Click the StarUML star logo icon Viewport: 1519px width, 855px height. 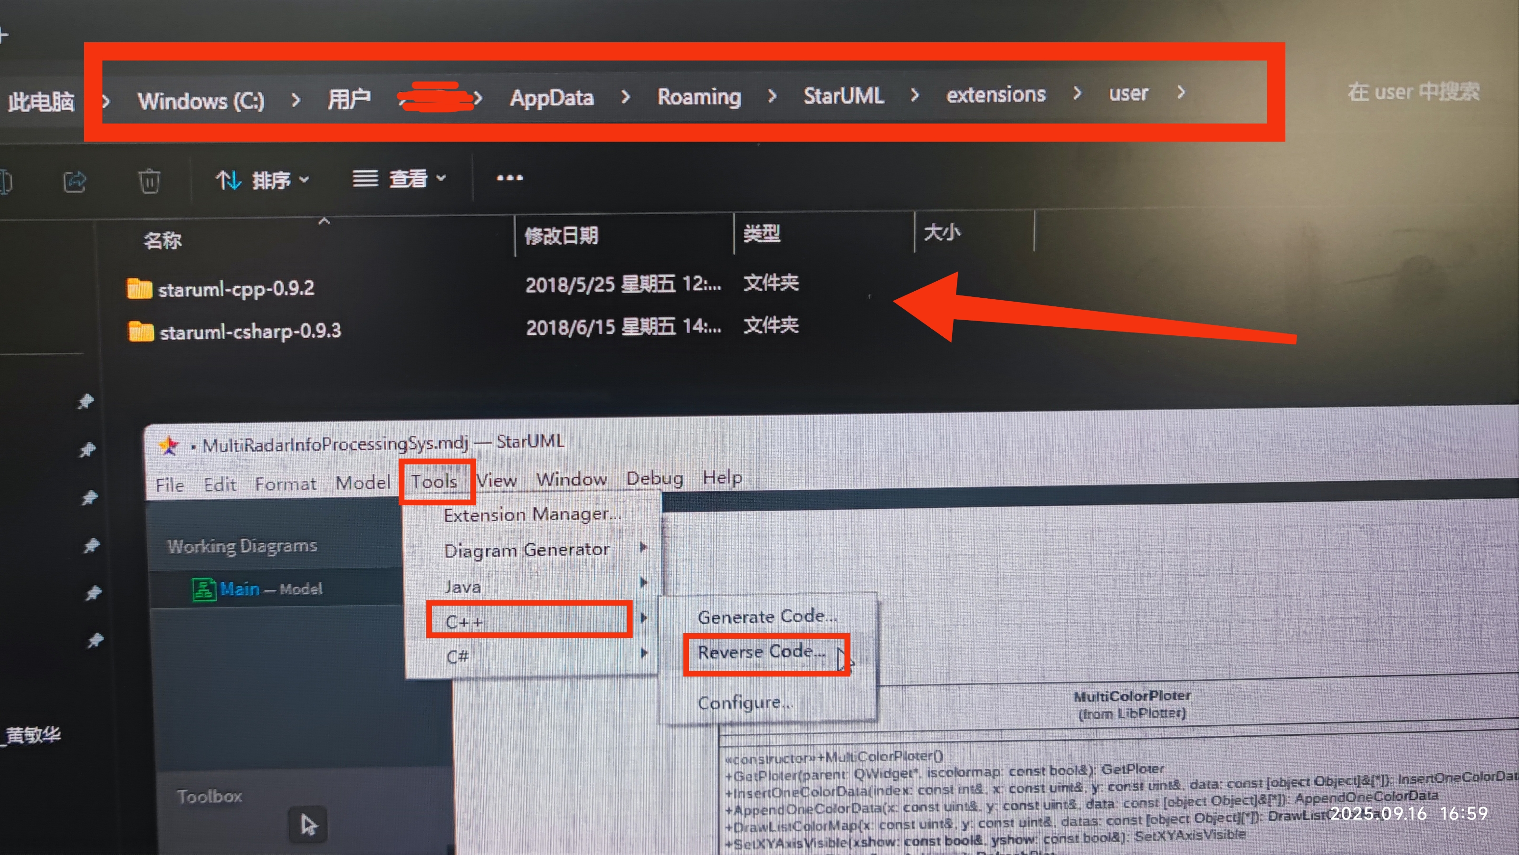tap(169, 445)
